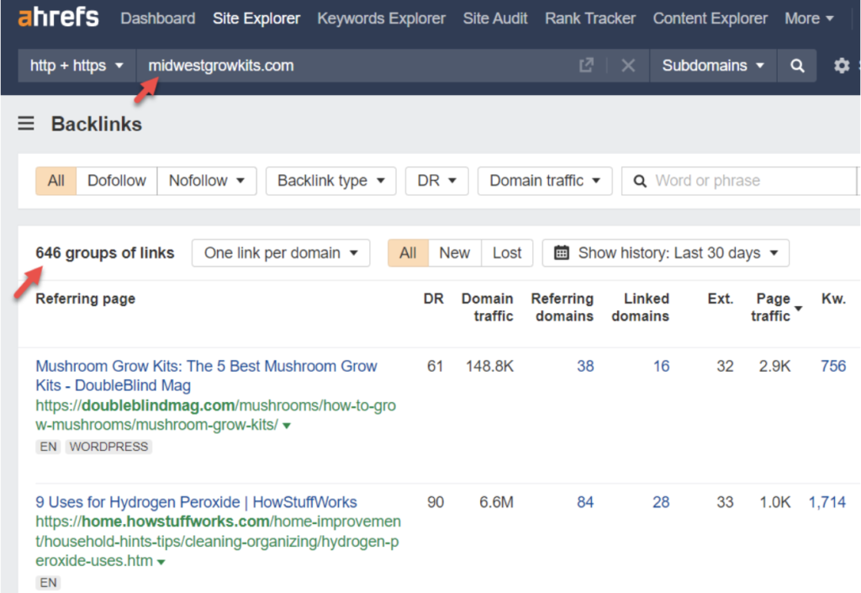
Task: Open Site Audit
Action: tap(494, 19)
